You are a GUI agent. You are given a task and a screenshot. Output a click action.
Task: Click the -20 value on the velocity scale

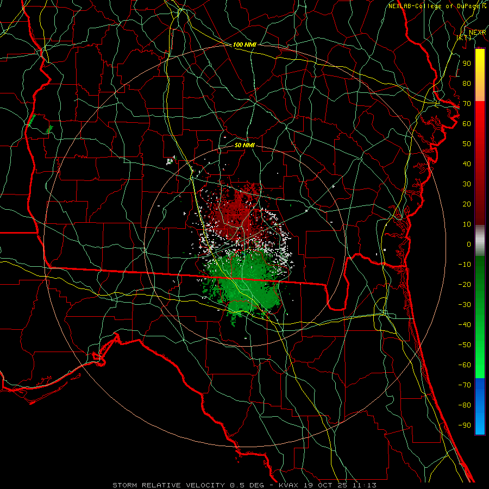[x=465, y=284]
